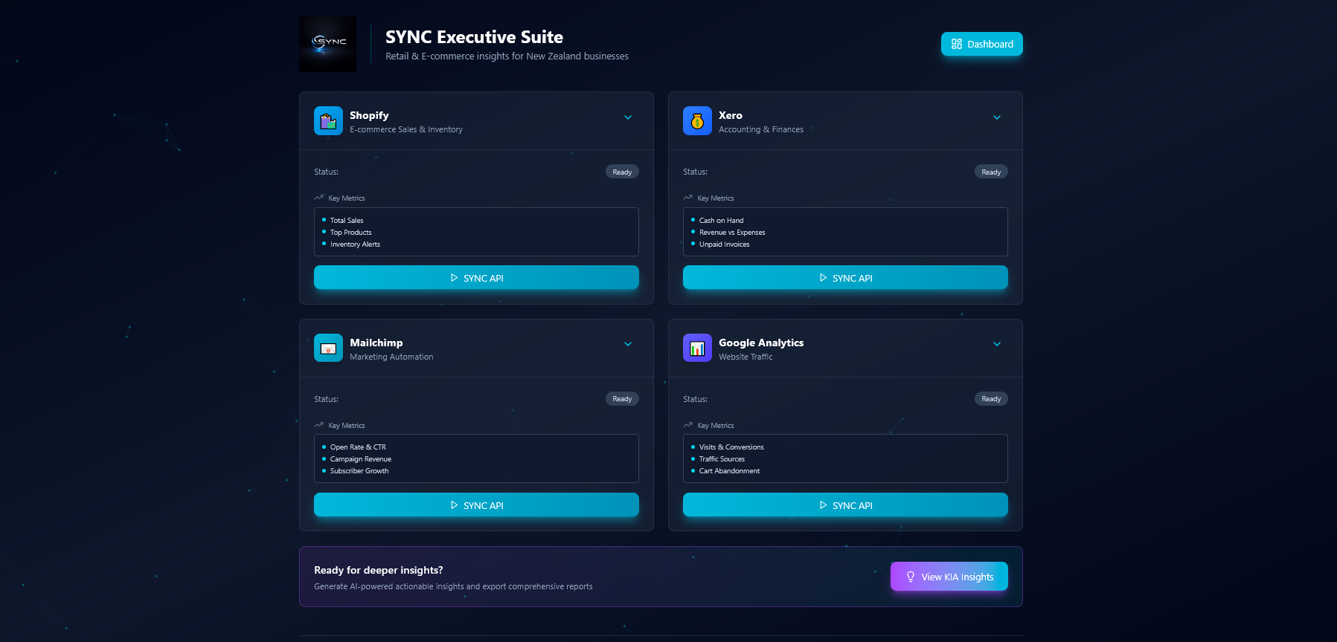
Task: Collapse the Mailchimp card chevron
Action: [628, 344]
